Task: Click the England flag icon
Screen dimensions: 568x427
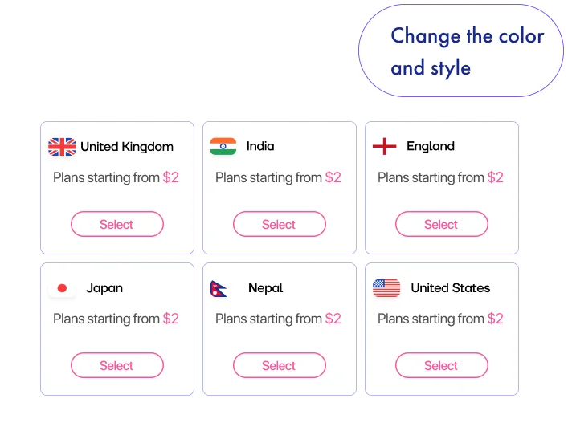Action: 385,146
